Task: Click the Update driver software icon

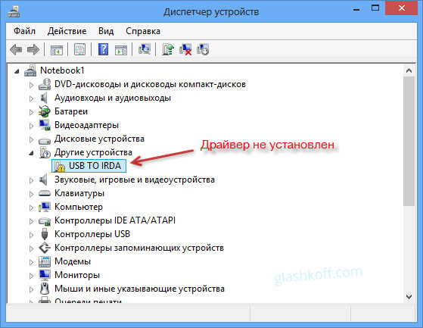Action: tap(168, 50)
